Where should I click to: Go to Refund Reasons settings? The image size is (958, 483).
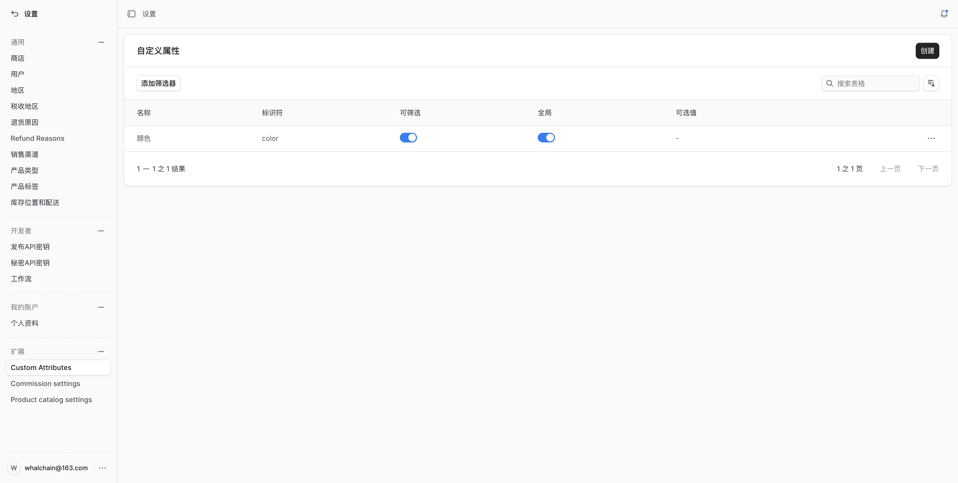38,138
